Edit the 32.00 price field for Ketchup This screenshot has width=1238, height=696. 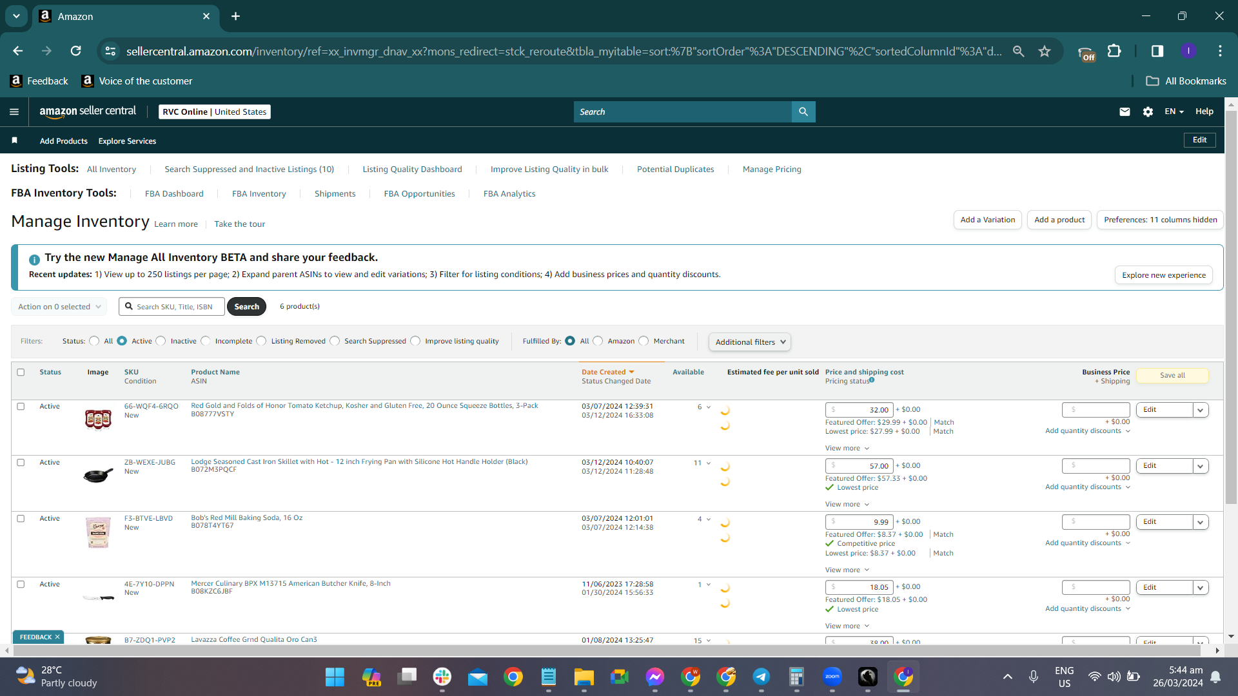(859, 410)
